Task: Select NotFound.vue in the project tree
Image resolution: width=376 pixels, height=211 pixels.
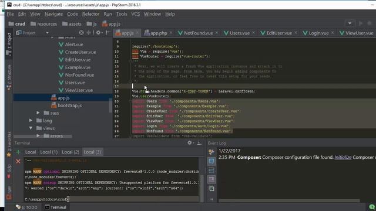Action: [76, 75]
